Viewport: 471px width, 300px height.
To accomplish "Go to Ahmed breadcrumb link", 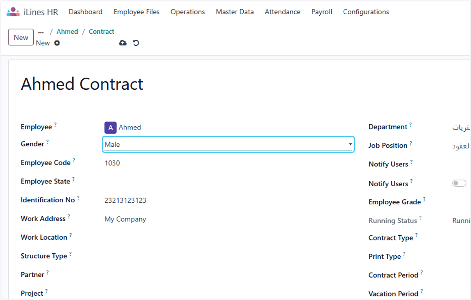I will pyautogui.click(x=68, y=32).
